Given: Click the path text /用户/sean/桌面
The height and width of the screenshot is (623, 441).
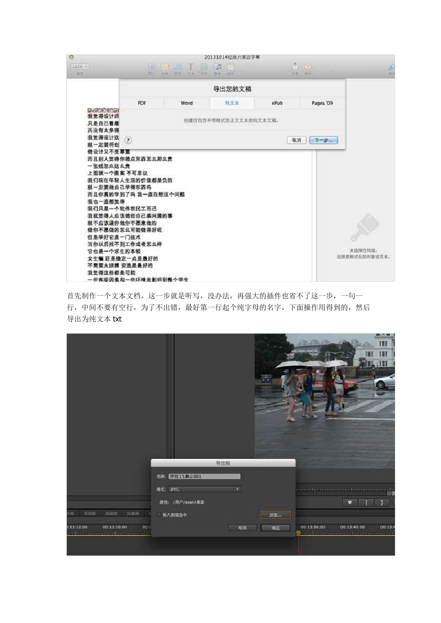Looking at the screenshot, I should pos(188,502).
